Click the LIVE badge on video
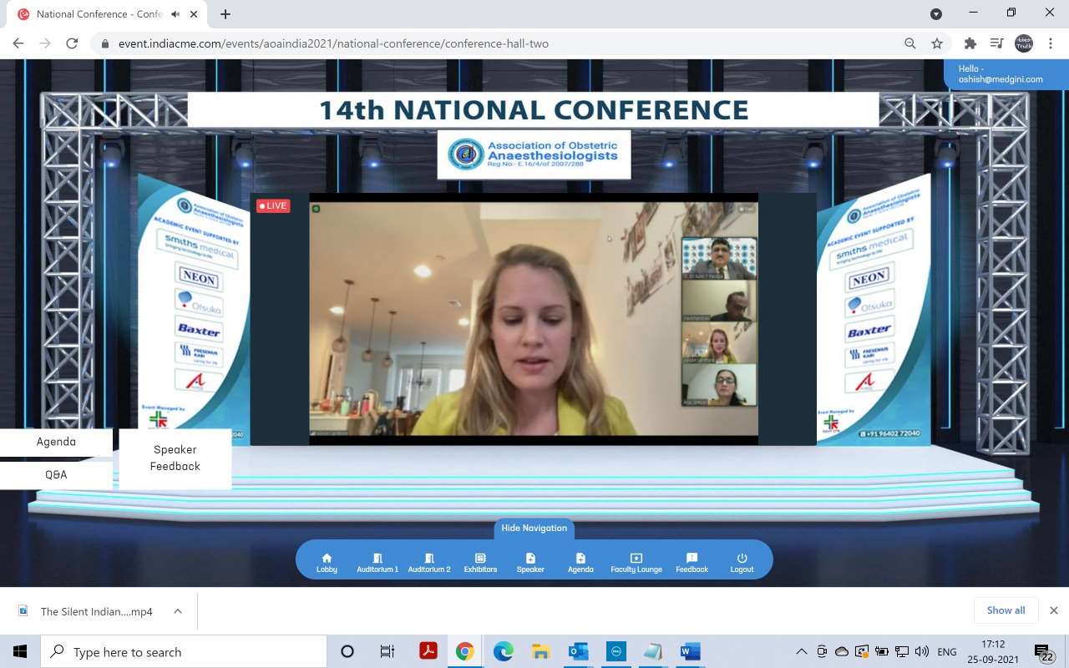Viewport: 1069px width, 668px height. 273,205
